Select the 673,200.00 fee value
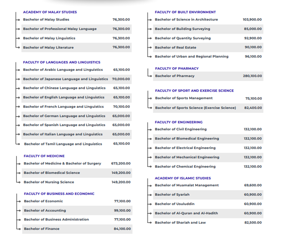Image resolution: width=284 pixels, height=240 pixels. click(121, 163)
